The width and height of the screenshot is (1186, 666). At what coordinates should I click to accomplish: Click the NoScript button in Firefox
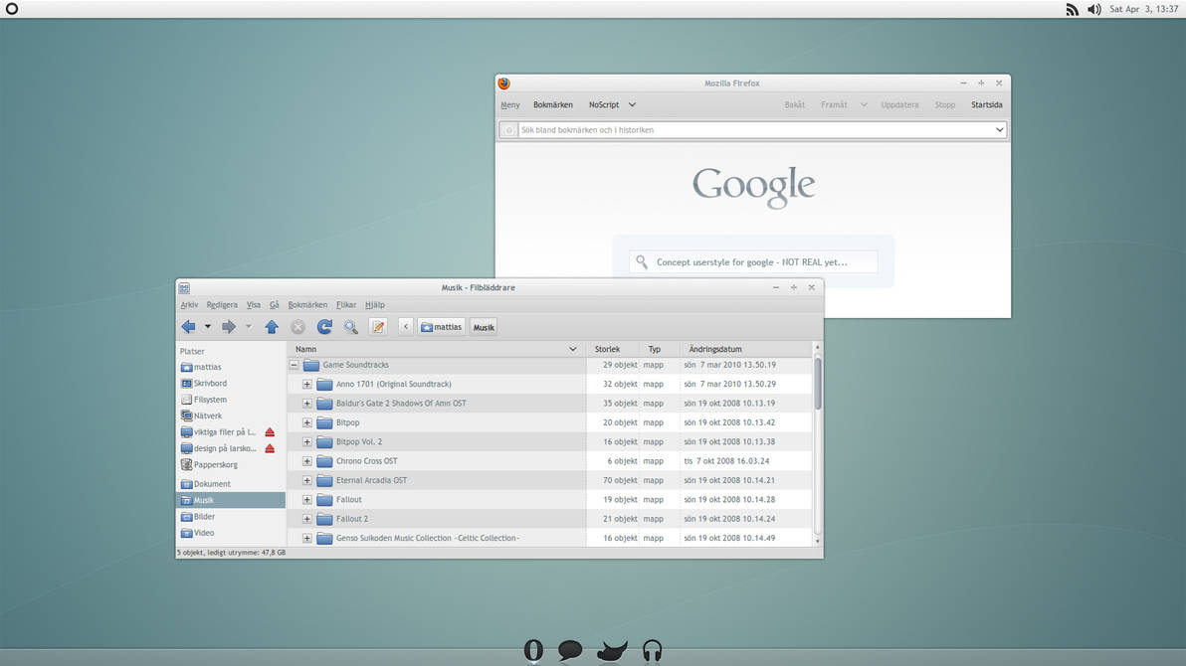(x=604, y=105)
